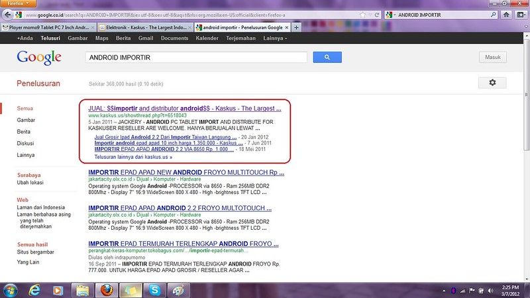This screenshot has width=530, height=298.
Task: Open the Firefox home page icon
Action: pos(506,15)
